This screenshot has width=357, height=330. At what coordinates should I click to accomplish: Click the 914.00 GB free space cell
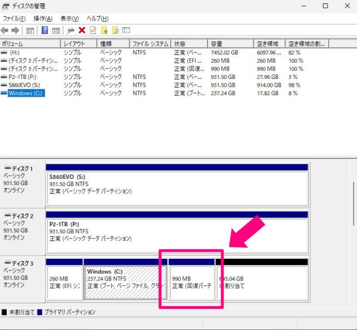[269, 85]
